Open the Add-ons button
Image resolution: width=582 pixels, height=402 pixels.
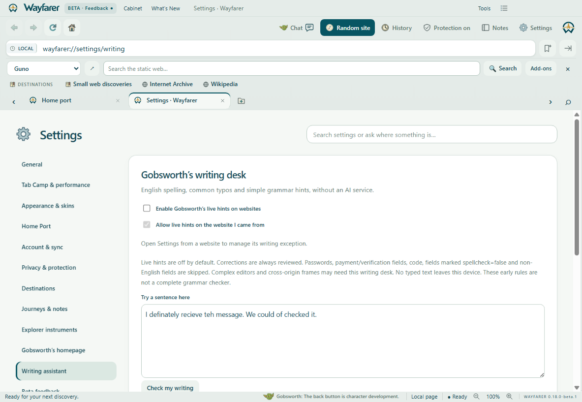click(x=541, y=68)
